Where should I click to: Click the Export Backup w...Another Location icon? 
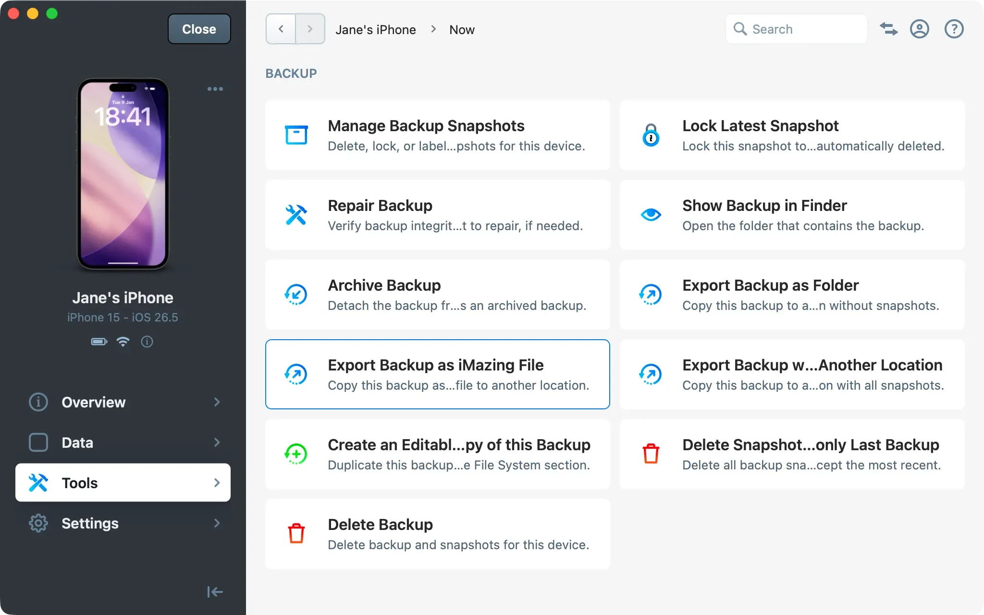651,374
